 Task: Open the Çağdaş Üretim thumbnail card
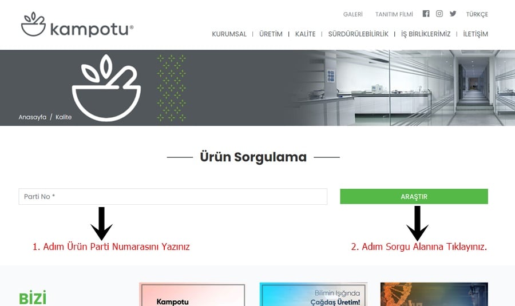[314, 294]
